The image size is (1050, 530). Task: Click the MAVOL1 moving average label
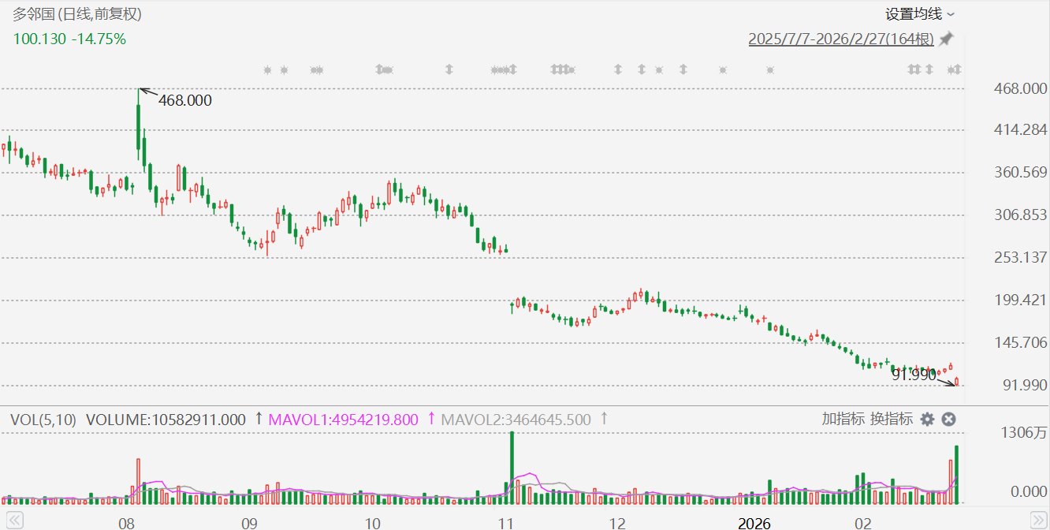pyautogui.click(x=344, y=420)
